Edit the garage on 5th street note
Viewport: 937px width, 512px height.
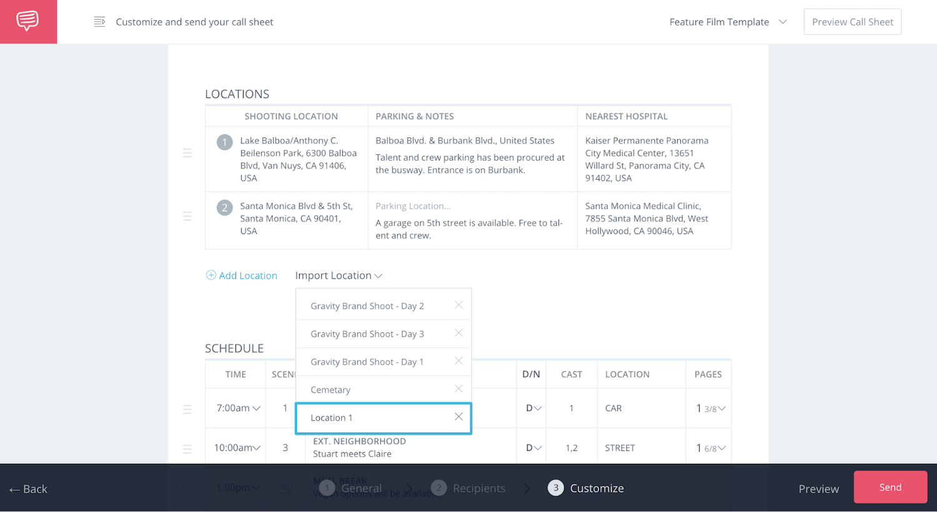[x=469, y=229]
